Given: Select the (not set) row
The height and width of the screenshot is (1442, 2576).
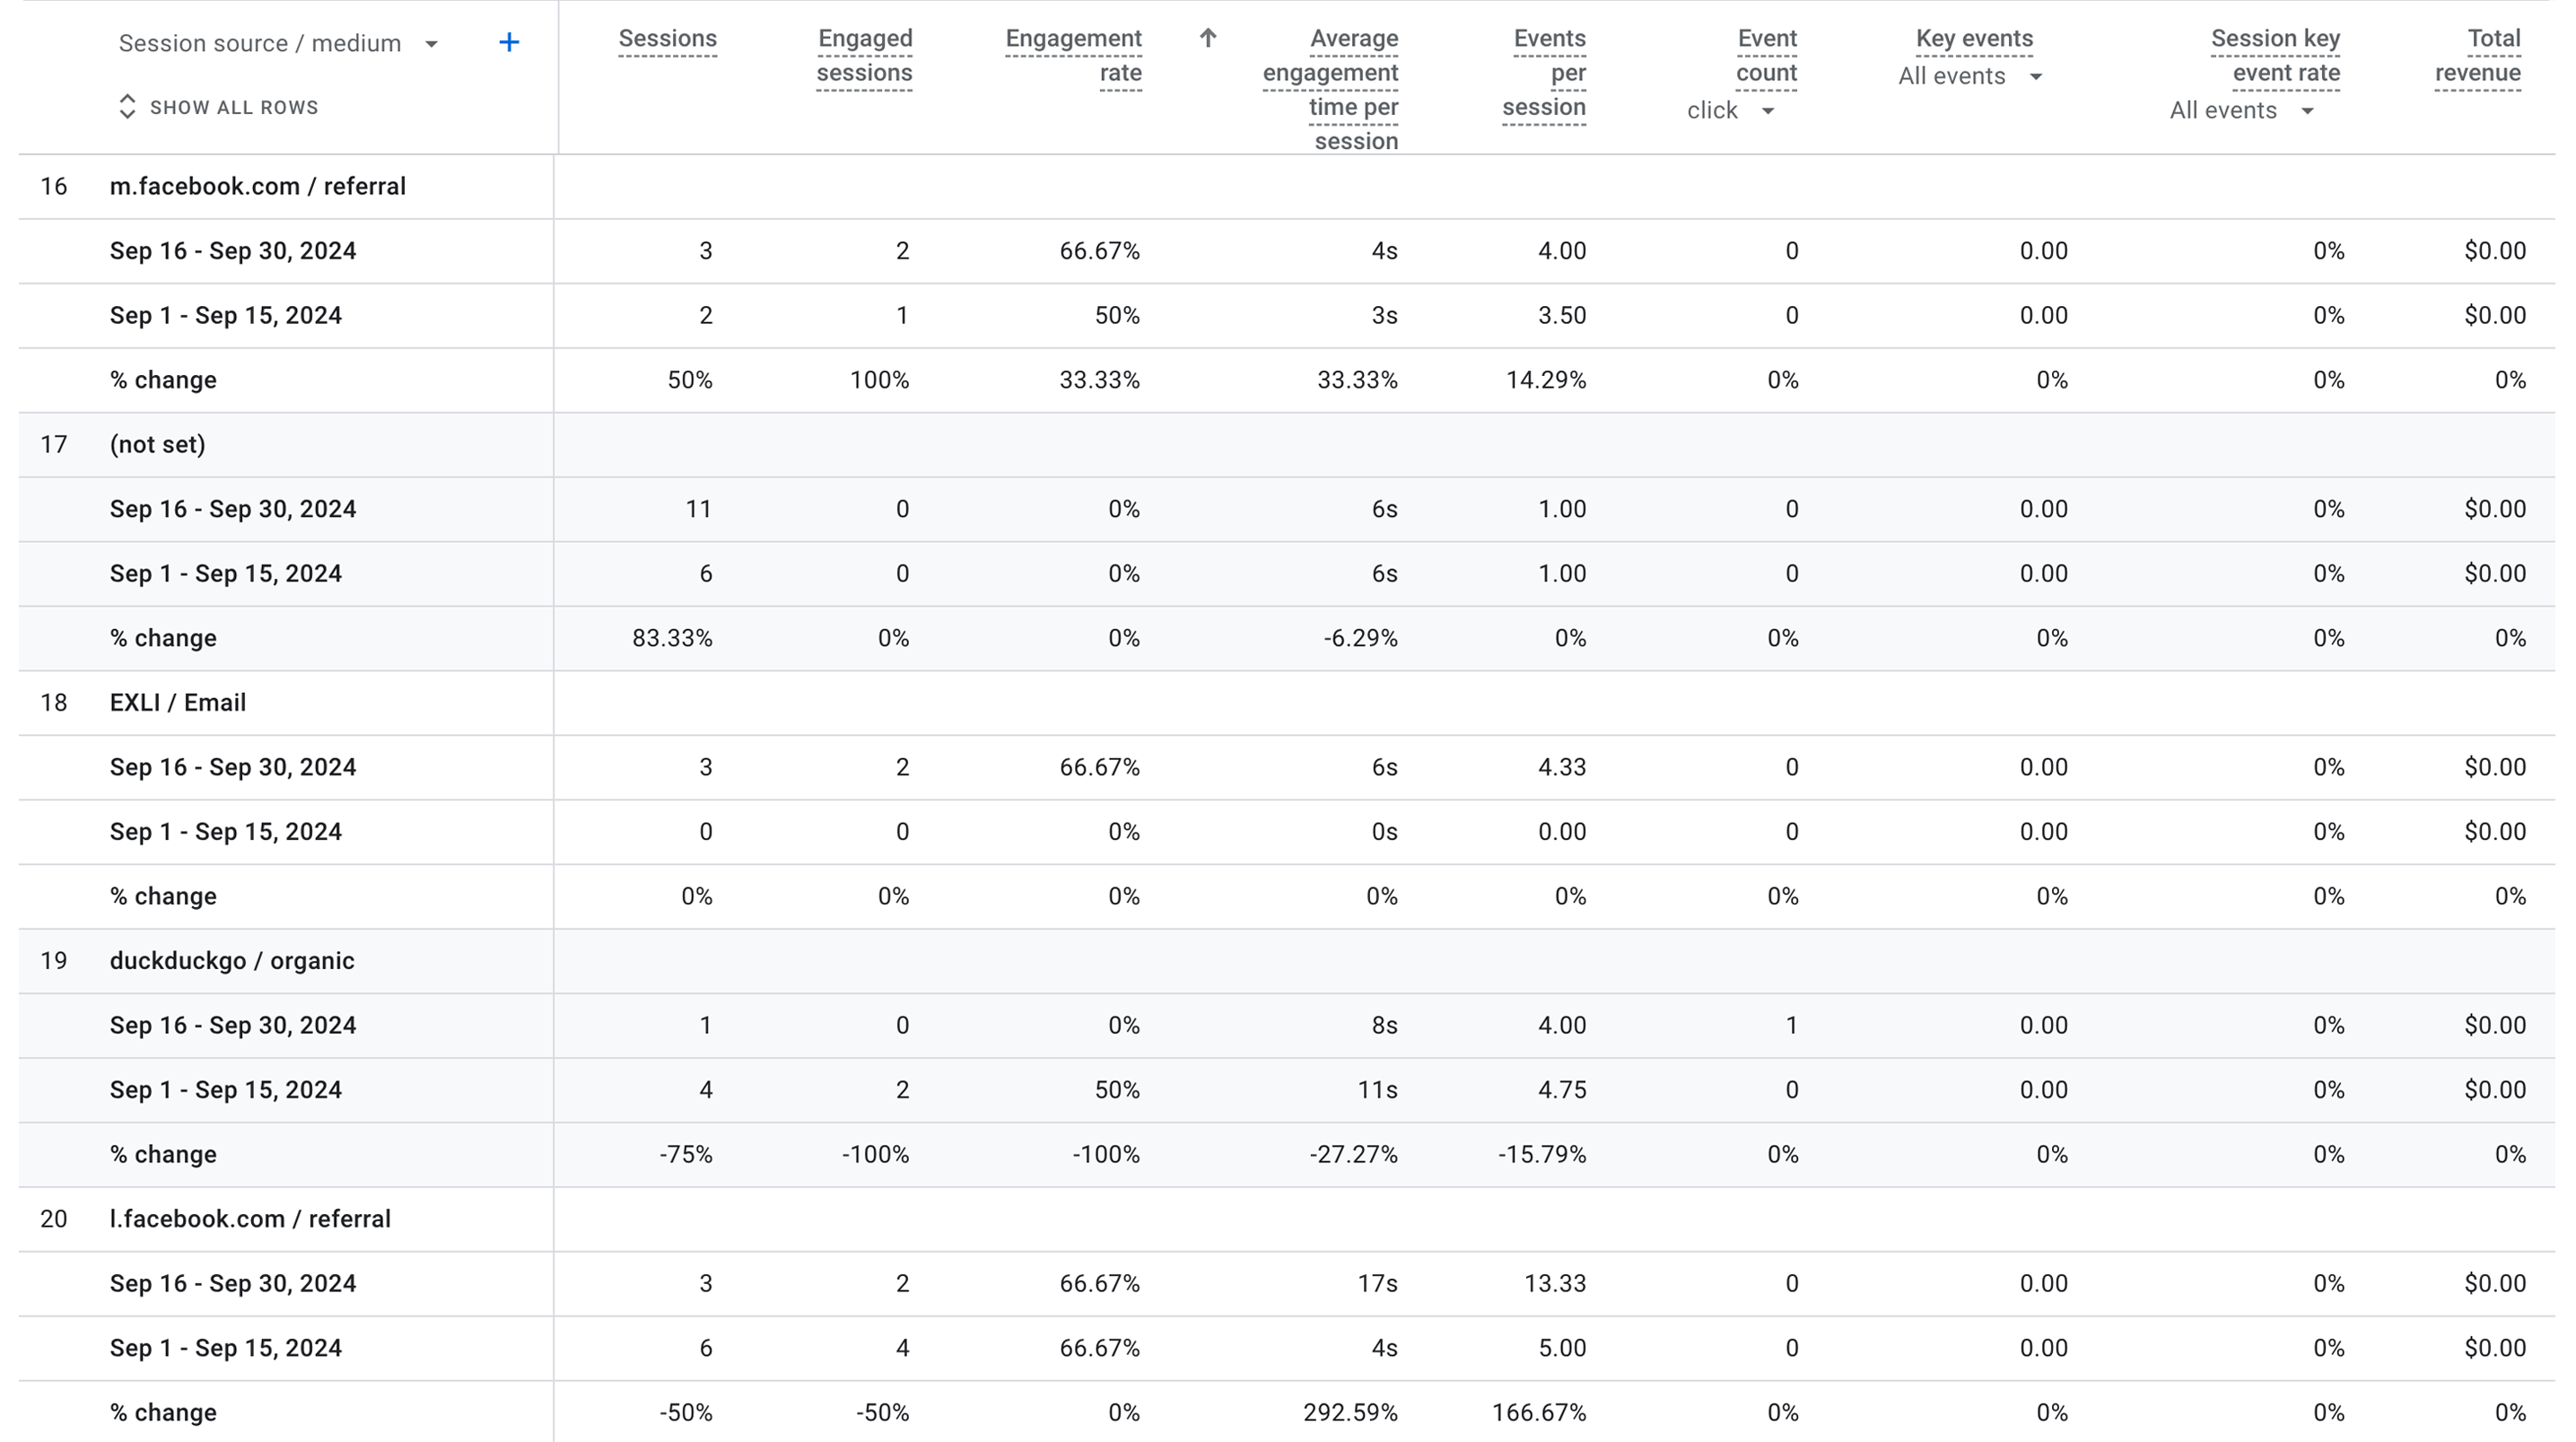Looking at the screenshot, I should pyautogui.click(x=158, y=445).
